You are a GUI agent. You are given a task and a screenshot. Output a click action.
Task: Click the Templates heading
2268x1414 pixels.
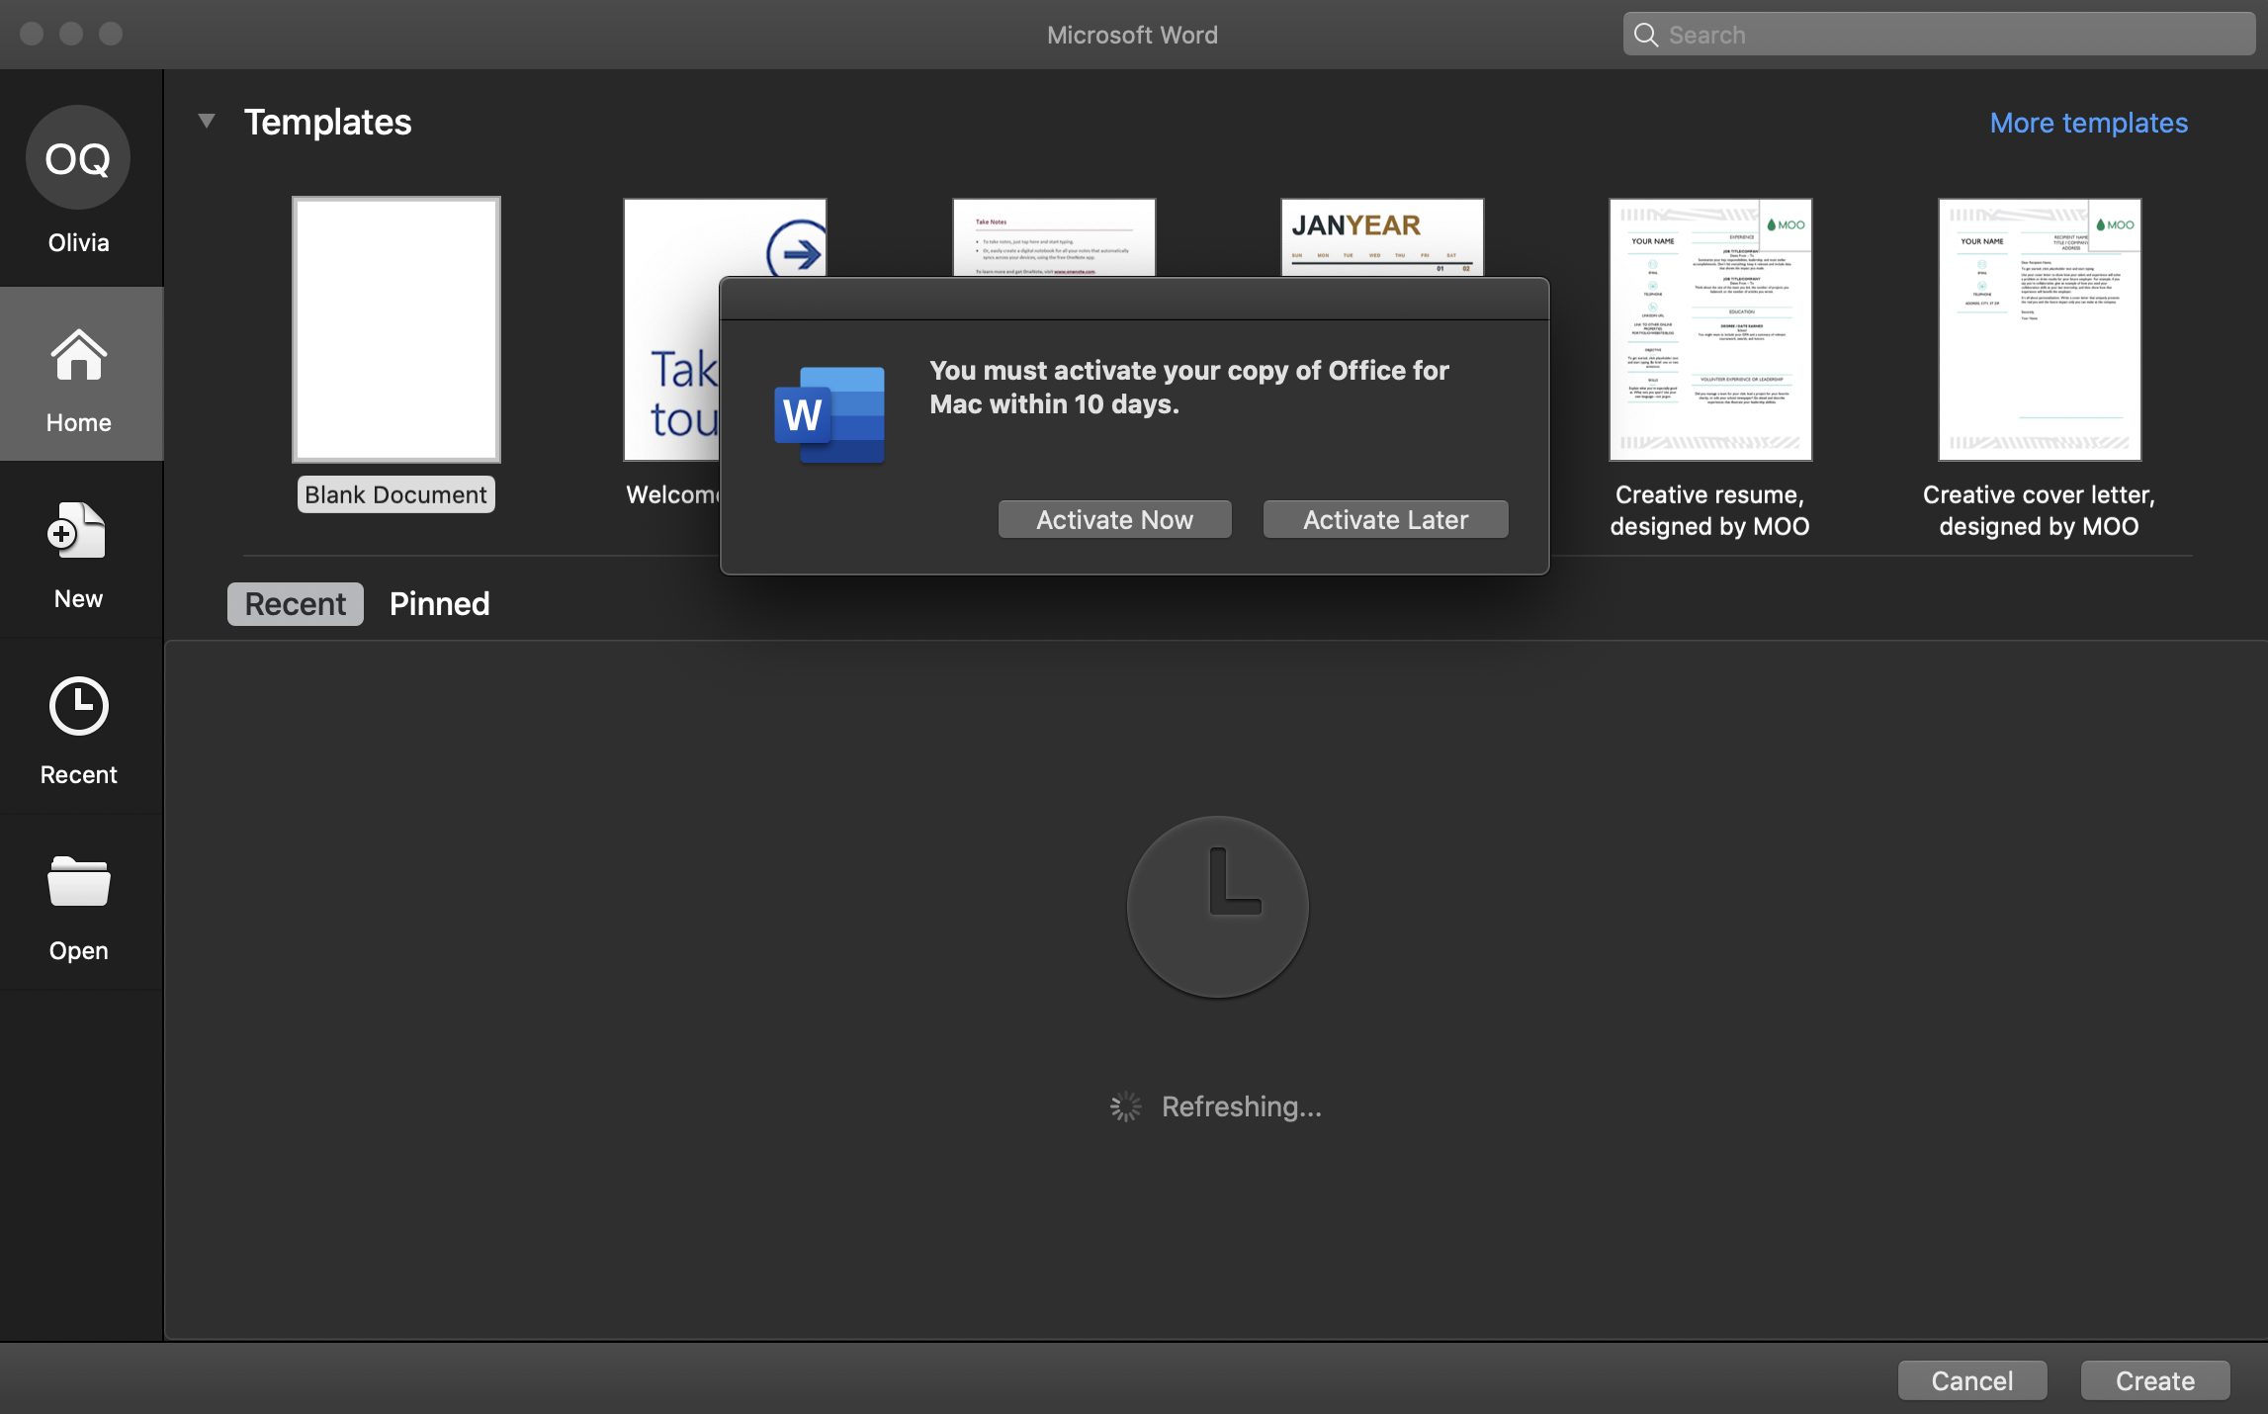[327, 122]
